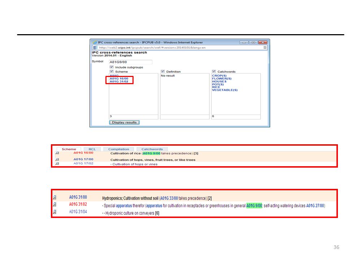Click the page icon beside the address URL
Image resolution: width=361 pixels, height=259 pixels.
(95, 47)
